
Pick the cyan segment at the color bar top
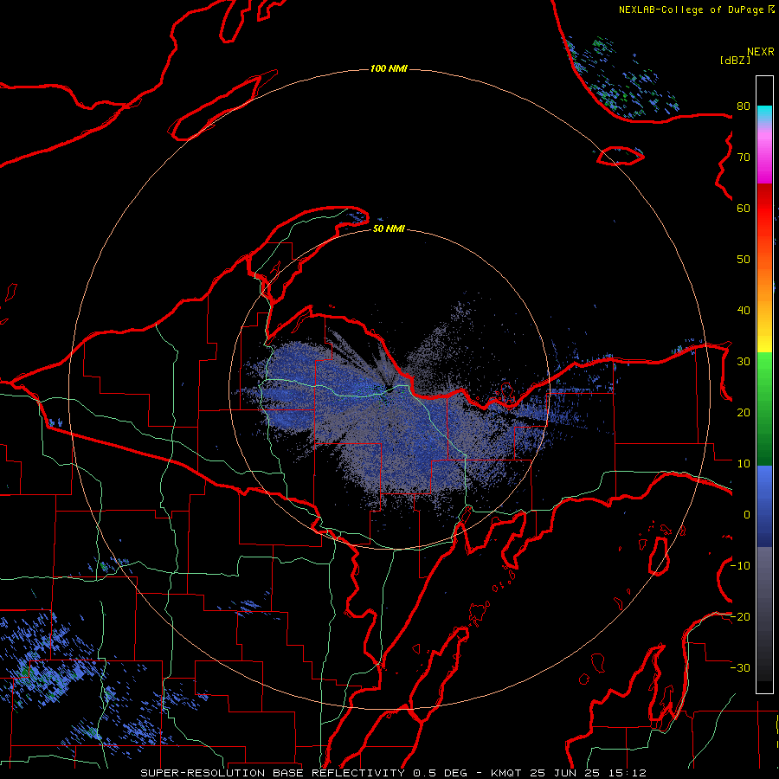pos(764,113)
